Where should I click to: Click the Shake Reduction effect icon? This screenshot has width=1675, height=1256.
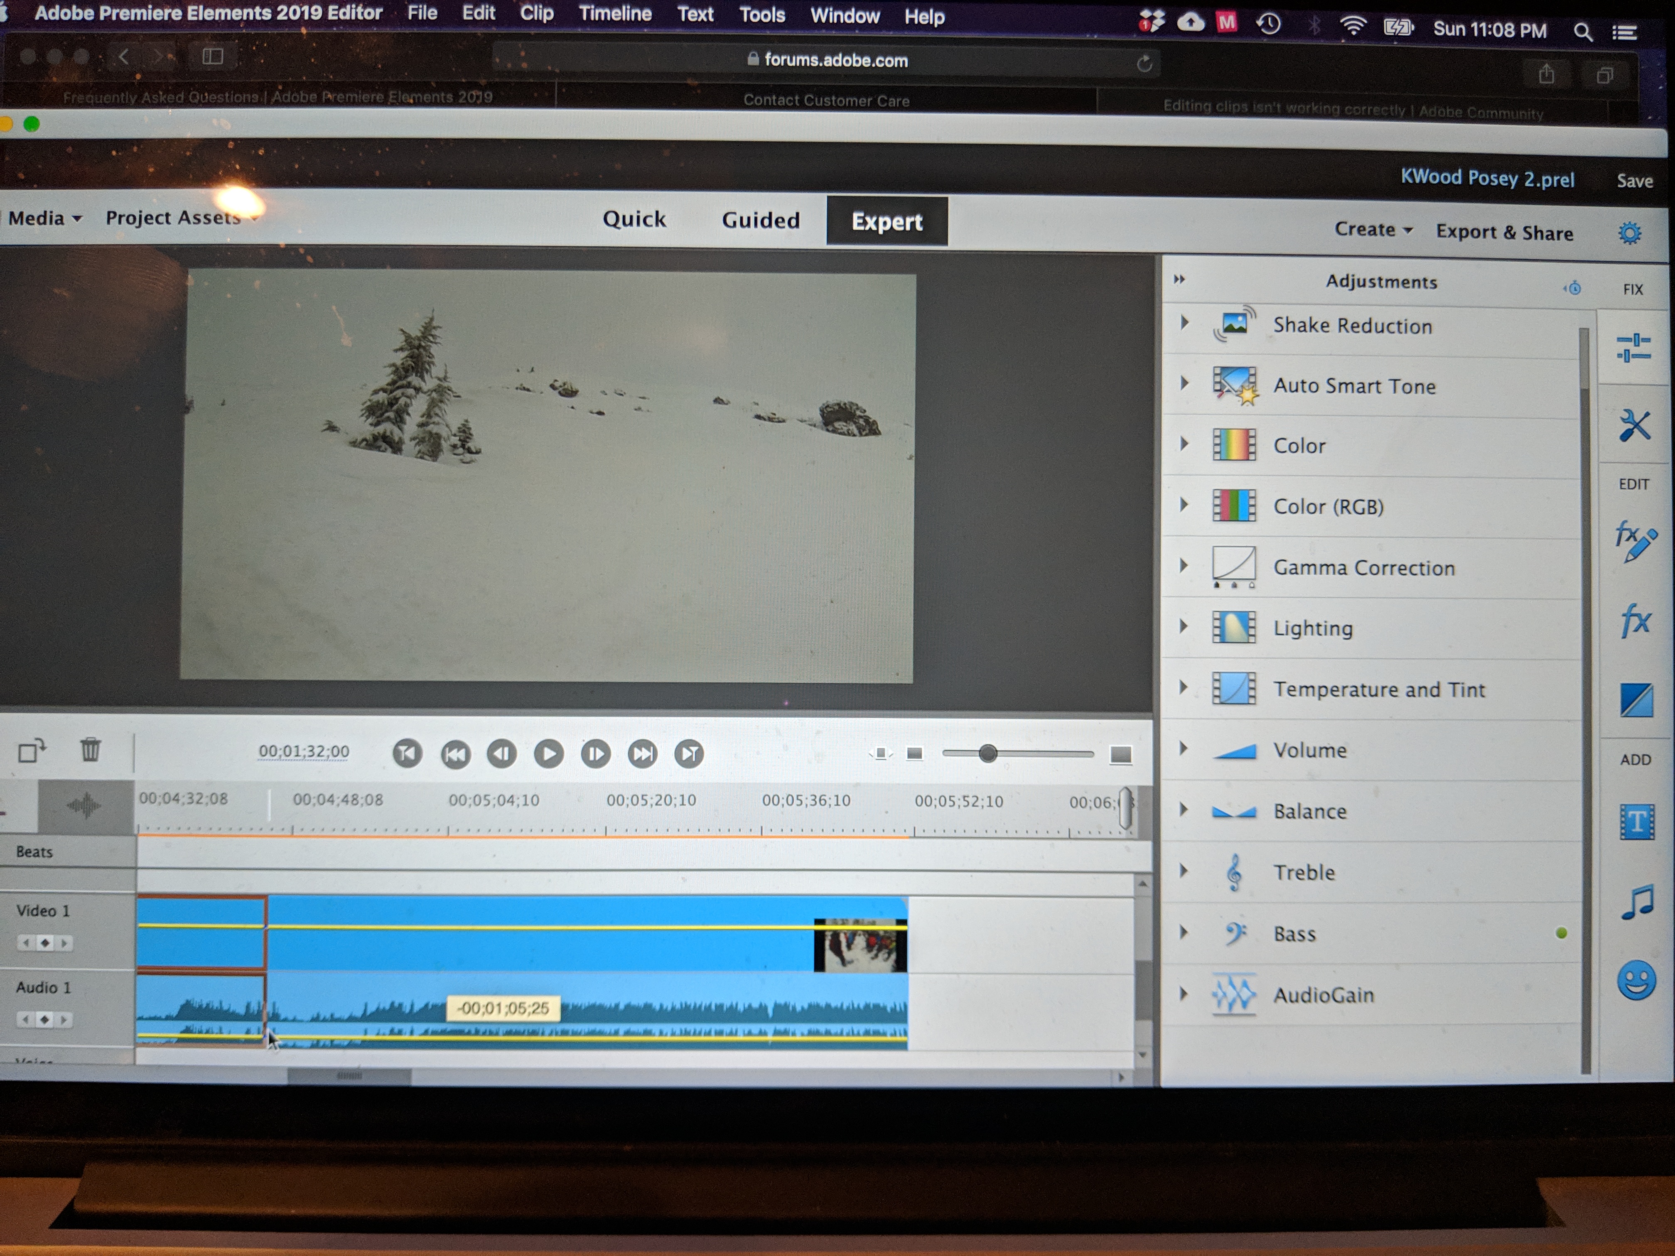pyautogui.click(x=1234, y=324)
